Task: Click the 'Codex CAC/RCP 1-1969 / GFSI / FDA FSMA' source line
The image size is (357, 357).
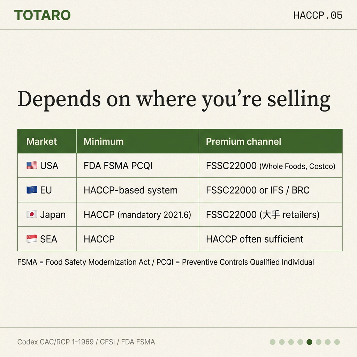Action: 86,342
